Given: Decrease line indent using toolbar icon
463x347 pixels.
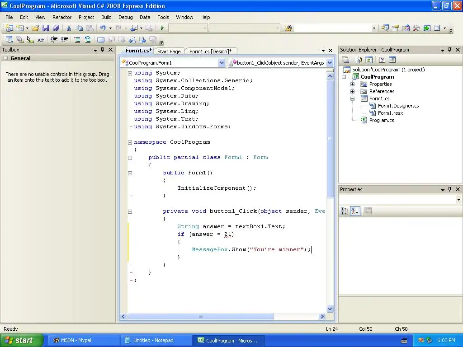Looking at the screenshot, I should coord(54,40).
